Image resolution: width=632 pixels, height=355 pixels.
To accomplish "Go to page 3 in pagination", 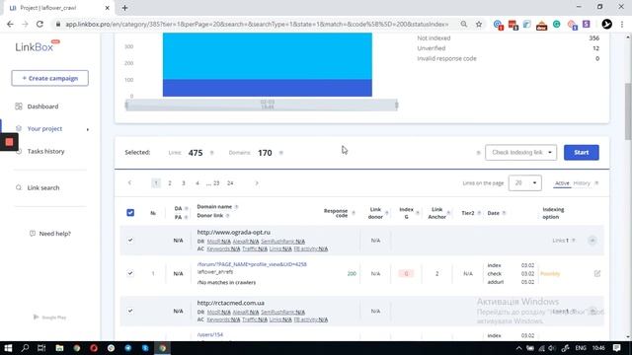I will [184, 183].
